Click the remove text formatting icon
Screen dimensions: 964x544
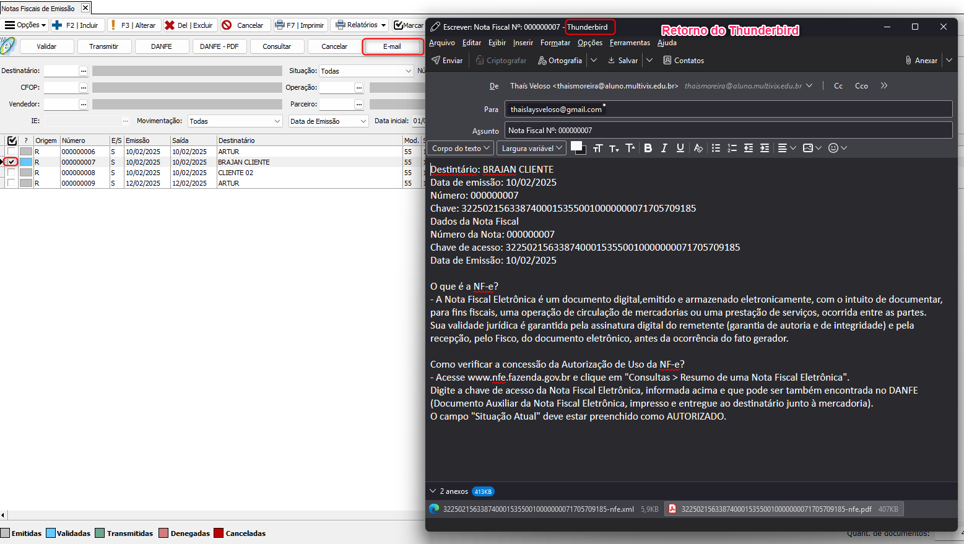coord(698,148)
